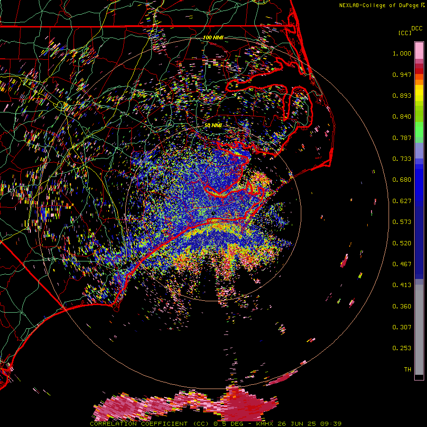The width and height of the screenshot is (427, 427).
Task: Click the TH threshold label on the scale
Action: point(408,370)
